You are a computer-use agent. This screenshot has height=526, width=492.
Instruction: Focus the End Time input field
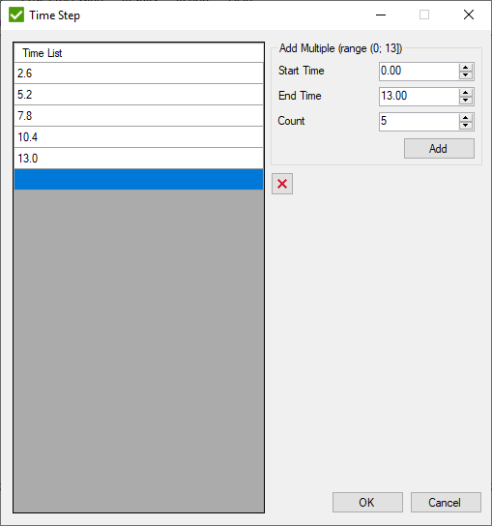point(419,97)
